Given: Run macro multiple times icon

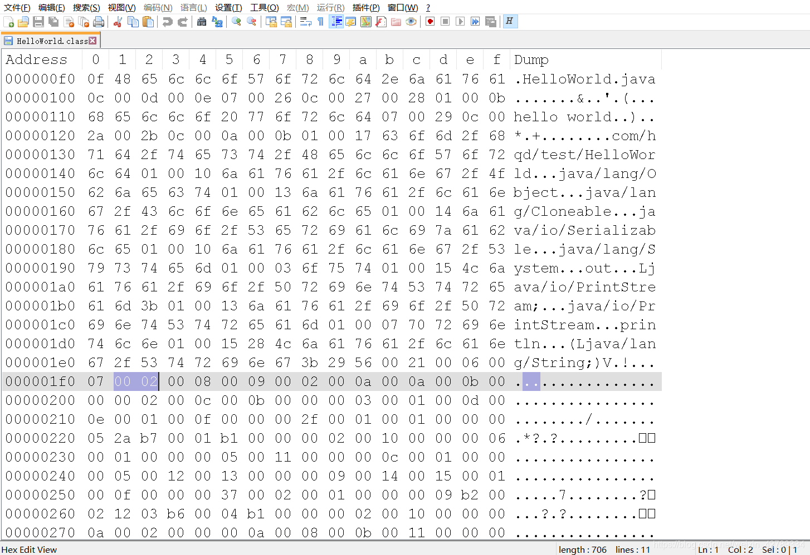Looking at the screenshot, I should pyautogui.click(x=475, y=22).
